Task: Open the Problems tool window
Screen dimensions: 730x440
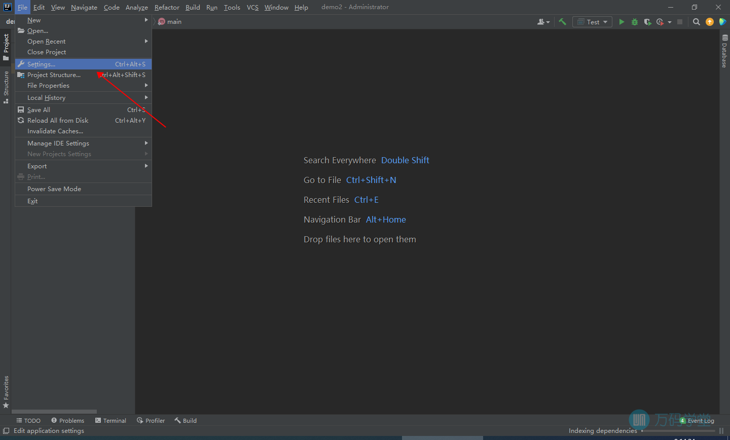Action: (x=68, y=421)
